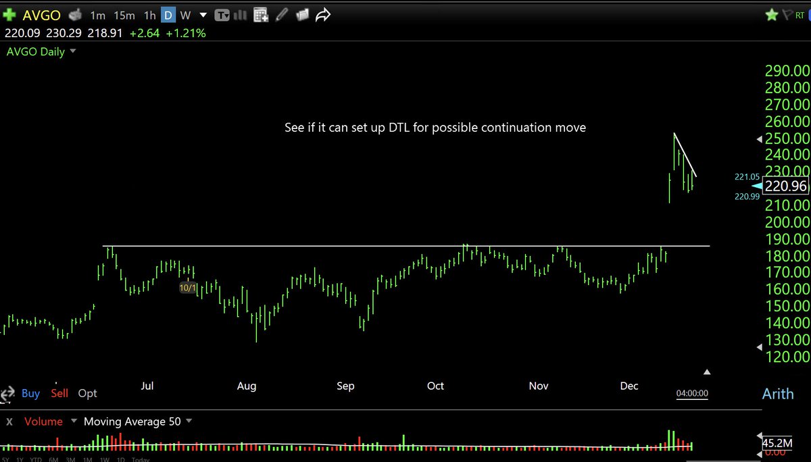Click the bar-chart indicators icon
The height and width of the screenshot is (462, 811).
tap(240, 15)
